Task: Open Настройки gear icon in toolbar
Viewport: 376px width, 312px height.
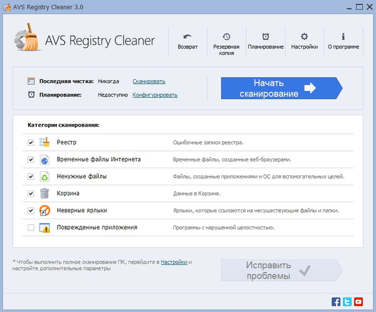Action: 304,37
